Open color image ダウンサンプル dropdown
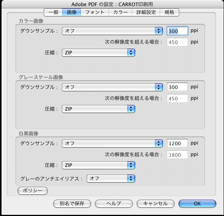Screen dimensions: 224x216 (x=112, y=31)
